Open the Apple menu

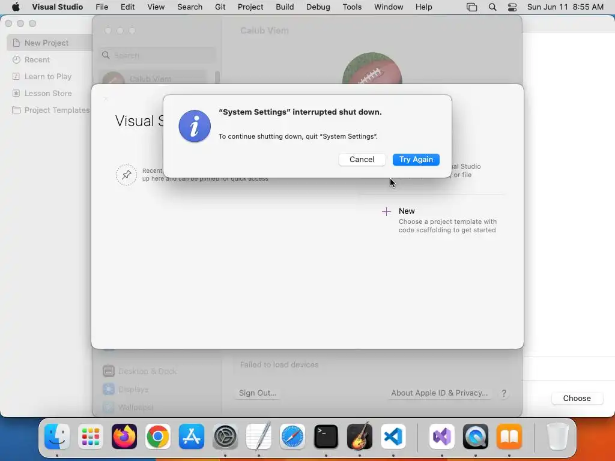point(16,7)
